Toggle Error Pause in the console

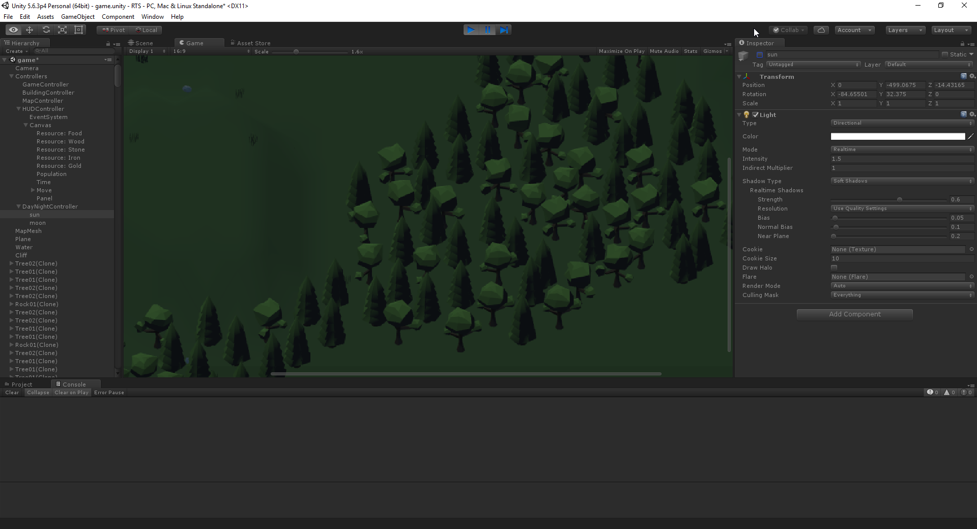coord(109,393)
